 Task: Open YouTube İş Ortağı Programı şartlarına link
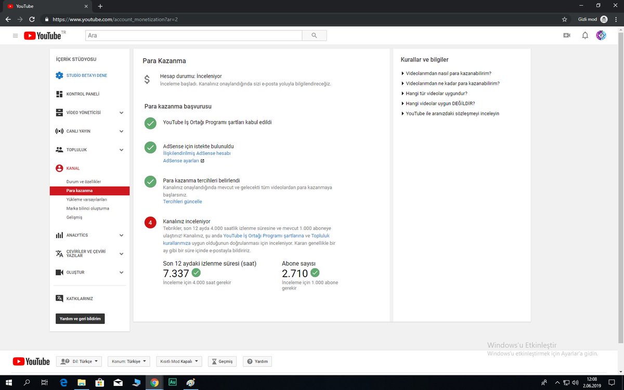(263, 236)
